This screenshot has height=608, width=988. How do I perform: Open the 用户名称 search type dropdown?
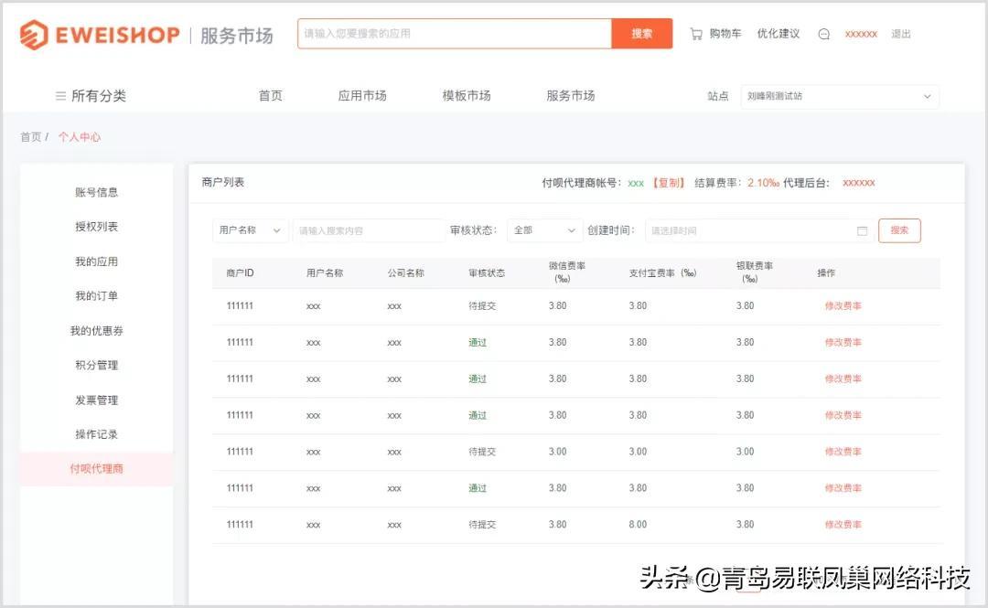(x=250, y=230)
